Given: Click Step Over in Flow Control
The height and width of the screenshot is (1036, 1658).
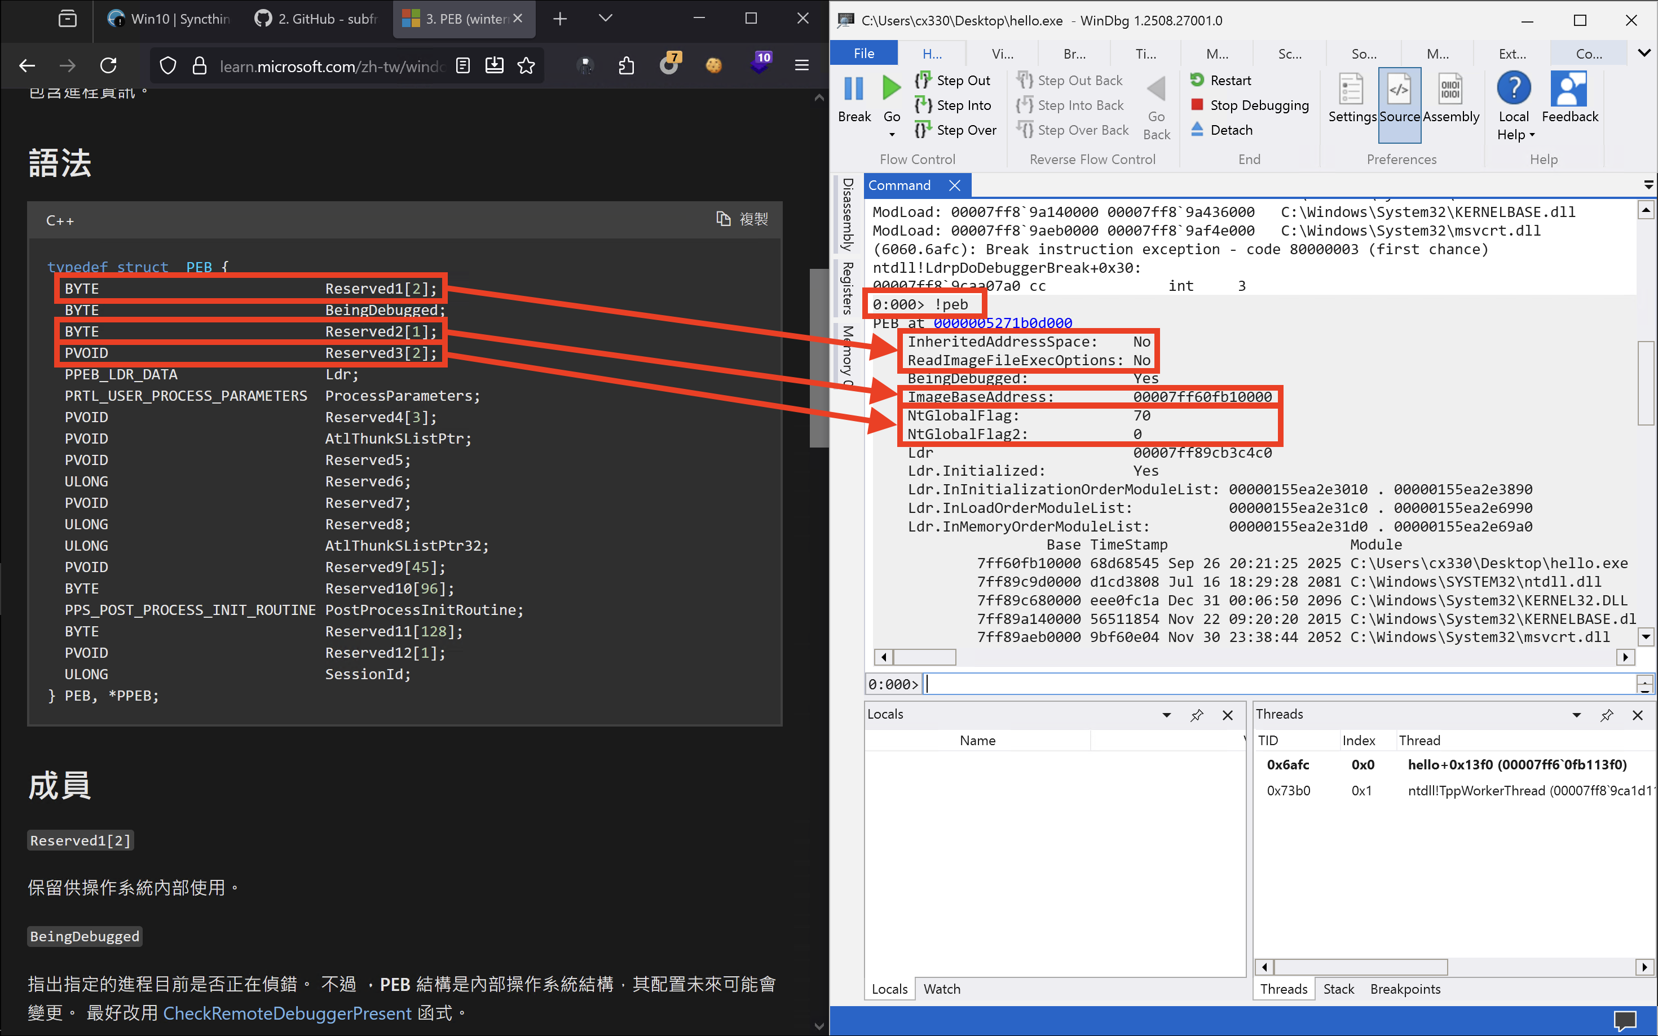Looking at the screenshot, I should [955, 130].
